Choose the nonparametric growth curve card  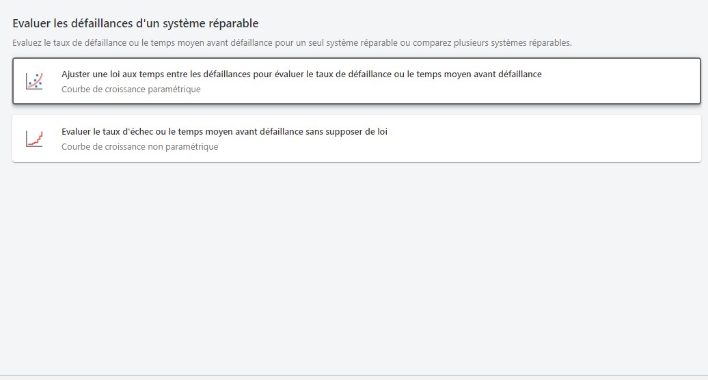pyautogui.click(x=356, y=138)
